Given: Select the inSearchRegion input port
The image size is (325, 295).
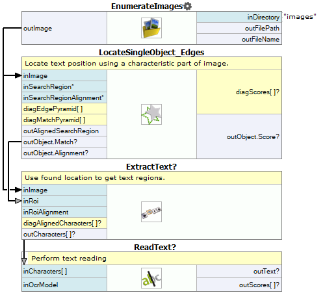Looking at the screenshot, I should (64, 86).
